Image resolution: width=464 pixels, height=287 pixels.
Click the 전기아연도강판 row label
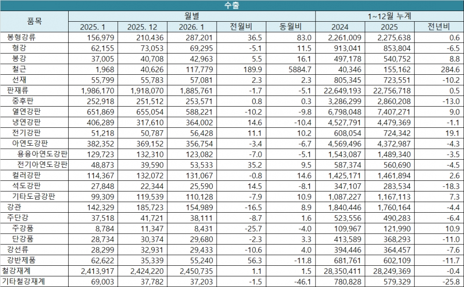pos(43,164)
